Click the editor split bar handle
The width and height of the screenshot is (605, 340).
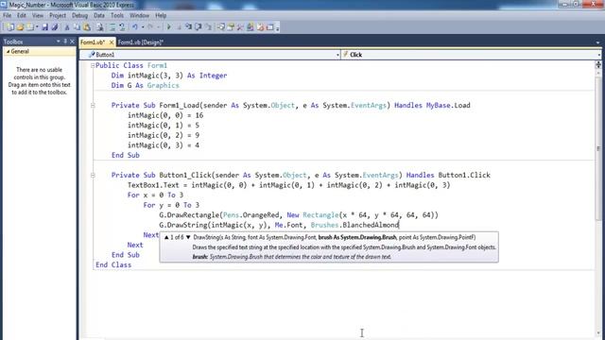598,64
